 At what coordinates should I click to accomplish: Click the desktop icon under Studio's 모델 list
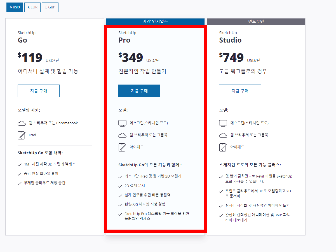click(223, 123)
